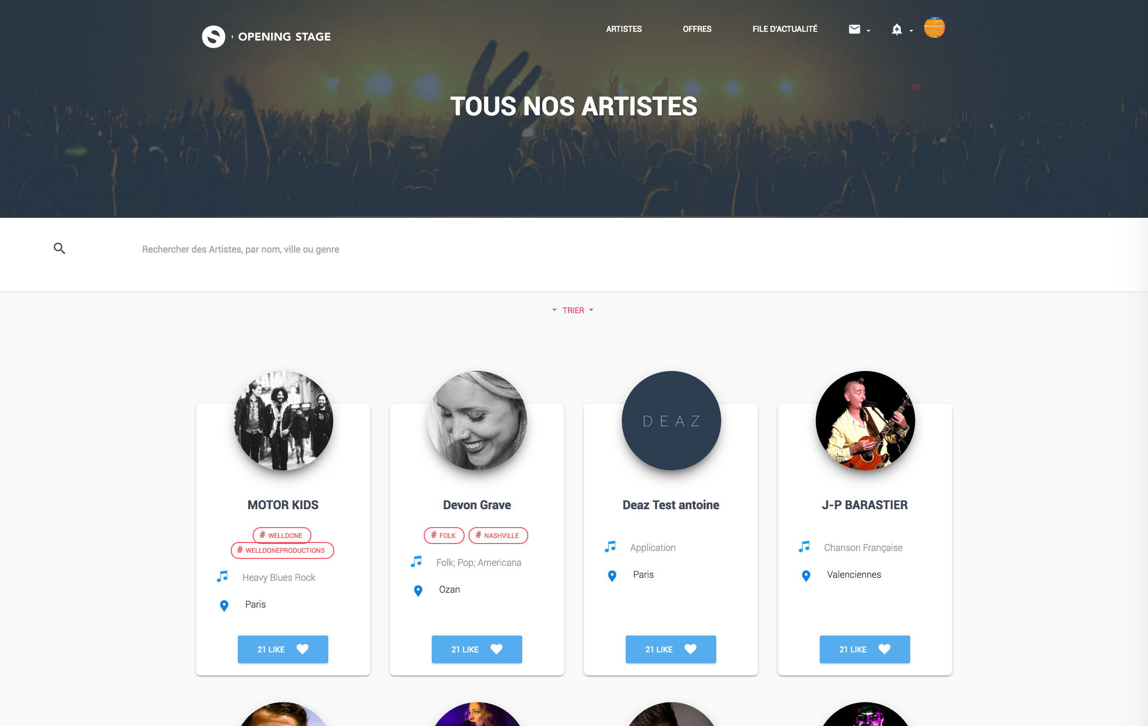Open the Deaz Test antoine artist name link

[x=671, y=505]
